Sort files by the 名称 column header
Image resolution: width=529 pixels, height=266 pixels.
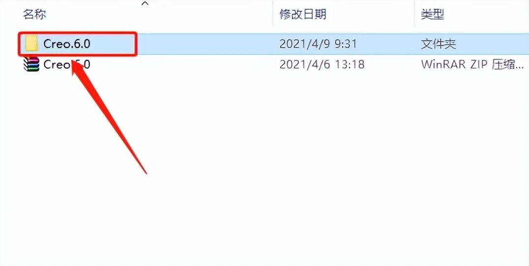(34, 15)
